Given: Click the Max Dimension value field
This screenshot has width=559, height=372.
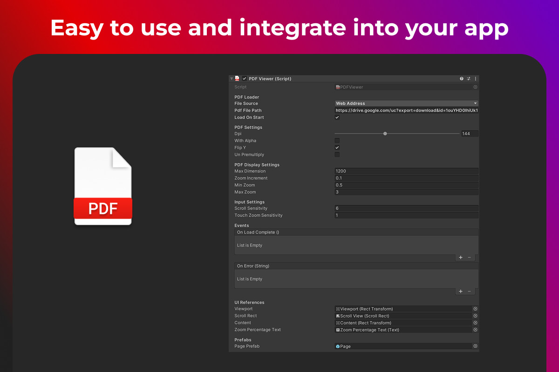Looking at the screenshot, I should click(x=406, y=171).
